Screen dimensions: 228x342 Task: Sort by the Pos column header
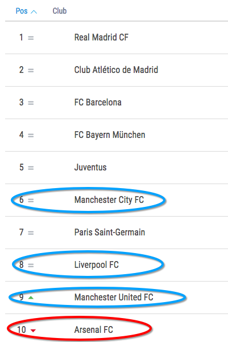22,11
